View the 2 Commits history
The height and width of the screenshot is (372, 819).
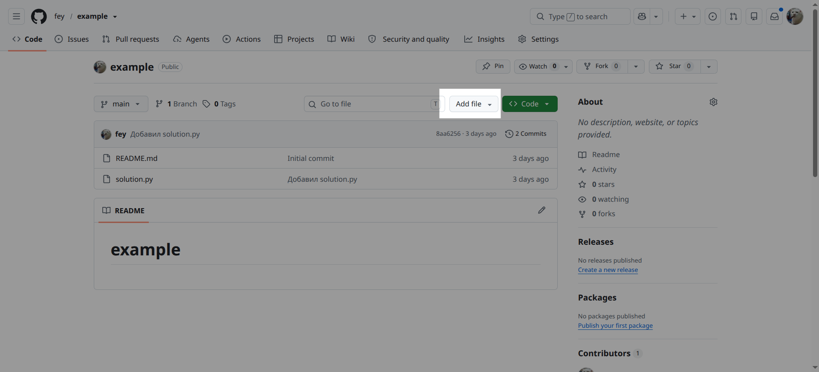526,134
